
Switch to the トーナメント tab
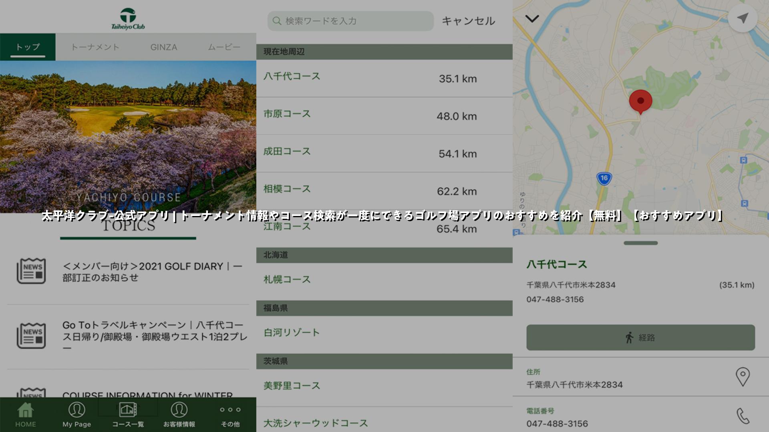95,47
